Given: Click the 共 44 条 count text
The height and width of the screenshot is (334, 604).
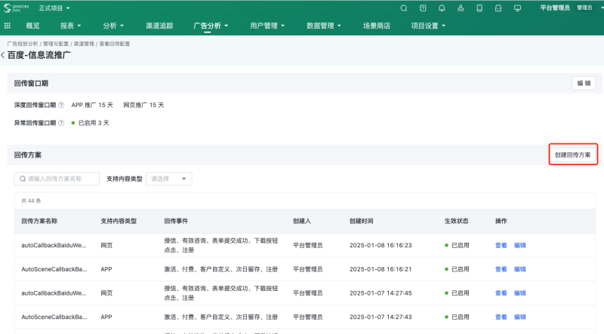Looking at the screenshot, I should [x=31, y=201].
